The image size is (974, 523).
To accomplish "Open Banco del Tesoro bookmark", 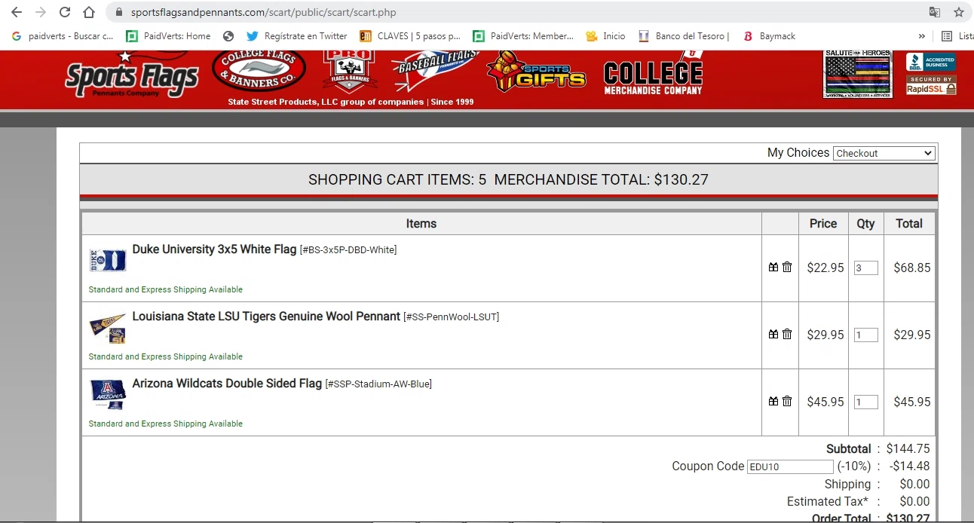I will [x=685, y=36].
